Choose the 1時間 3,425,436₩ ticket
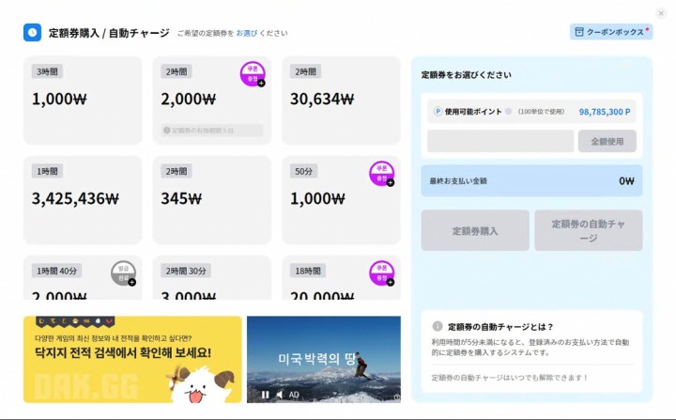 [83, 199]
